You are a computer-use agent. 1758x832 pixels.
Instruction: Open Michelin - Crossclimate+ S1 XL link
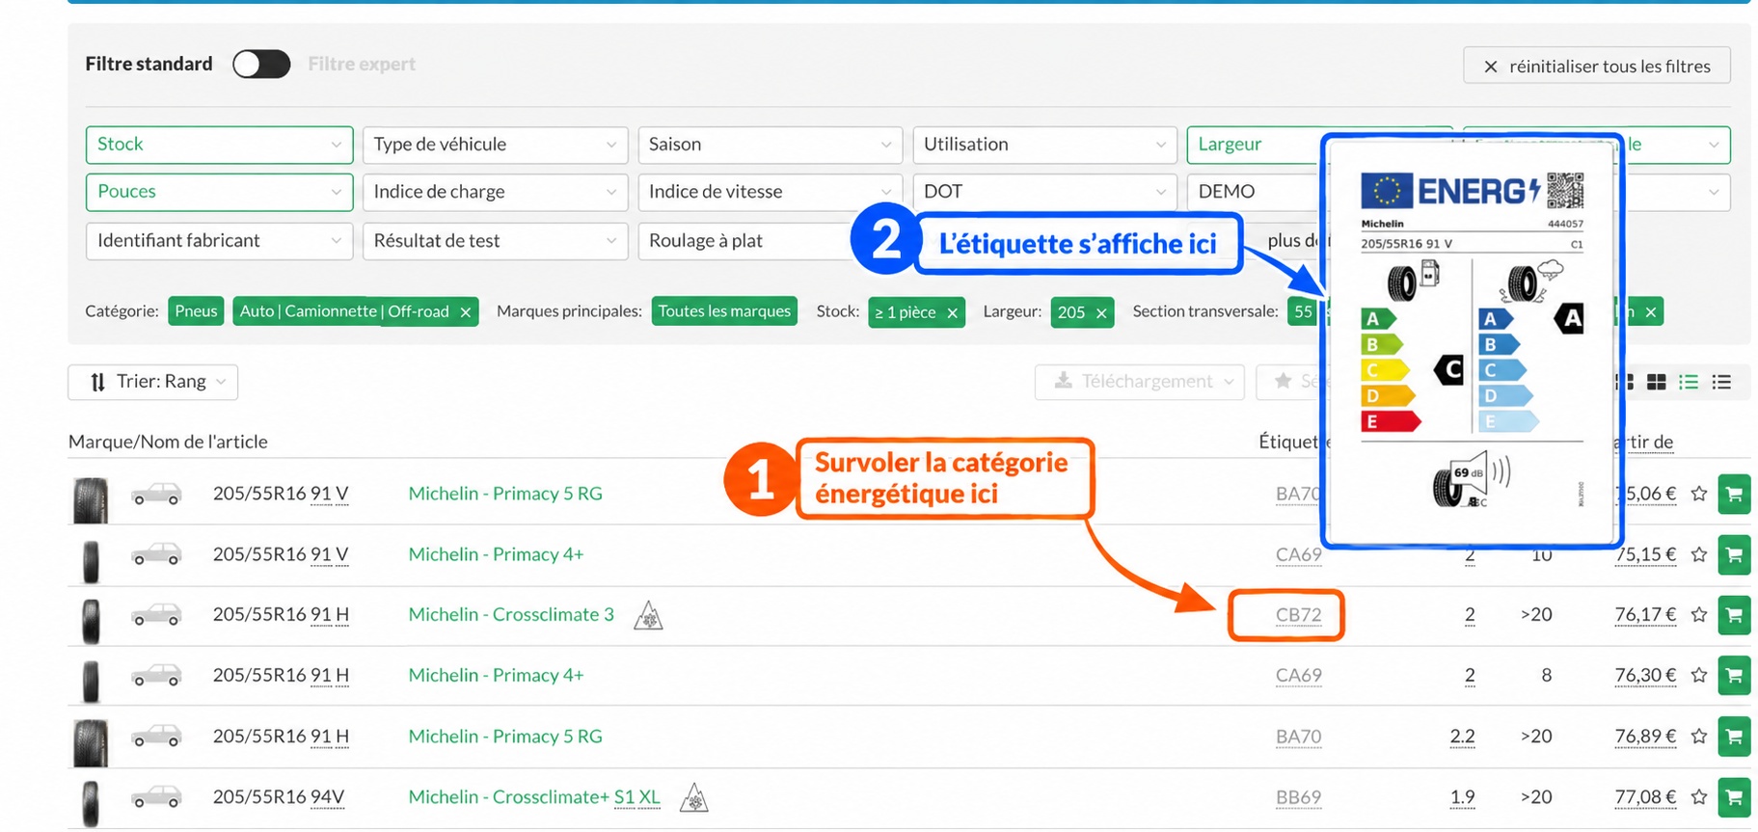534,797
